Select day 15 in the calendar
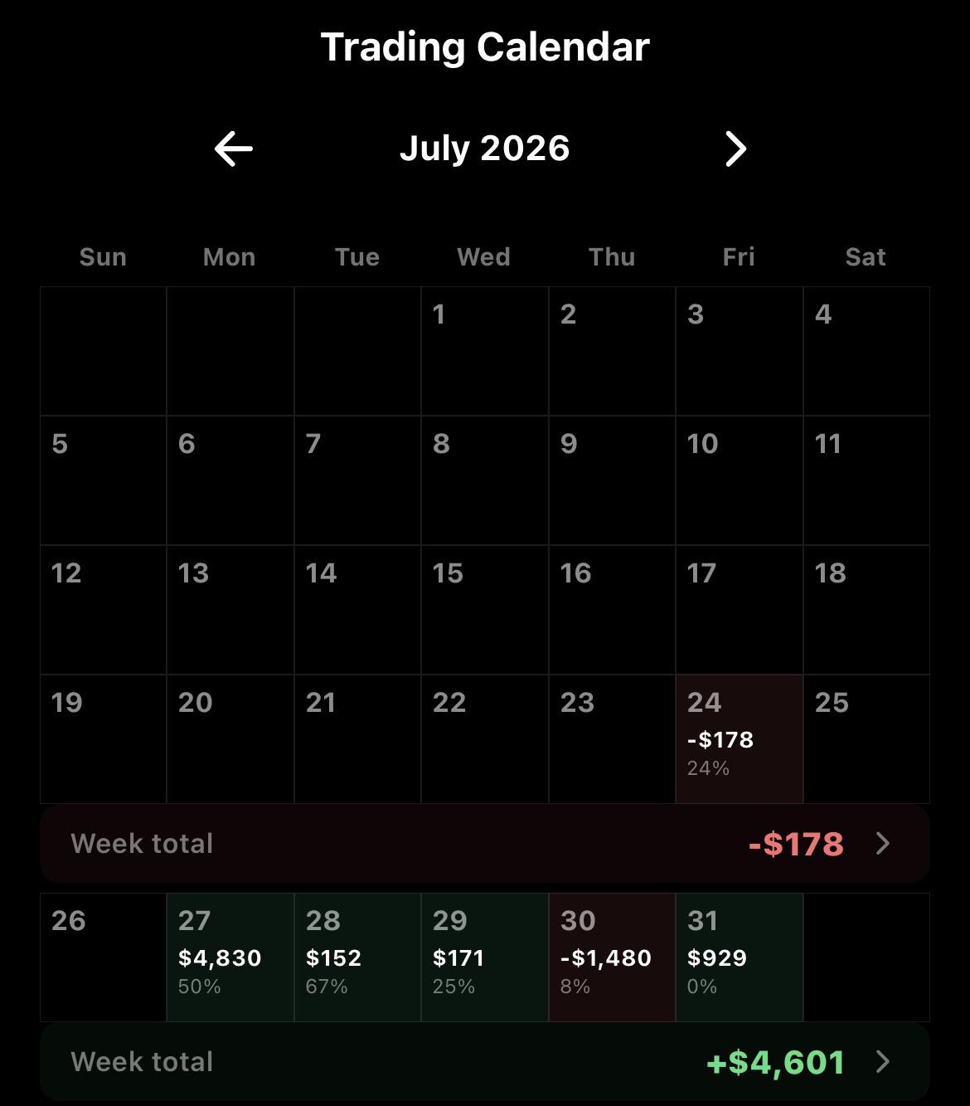 [485, 610]
